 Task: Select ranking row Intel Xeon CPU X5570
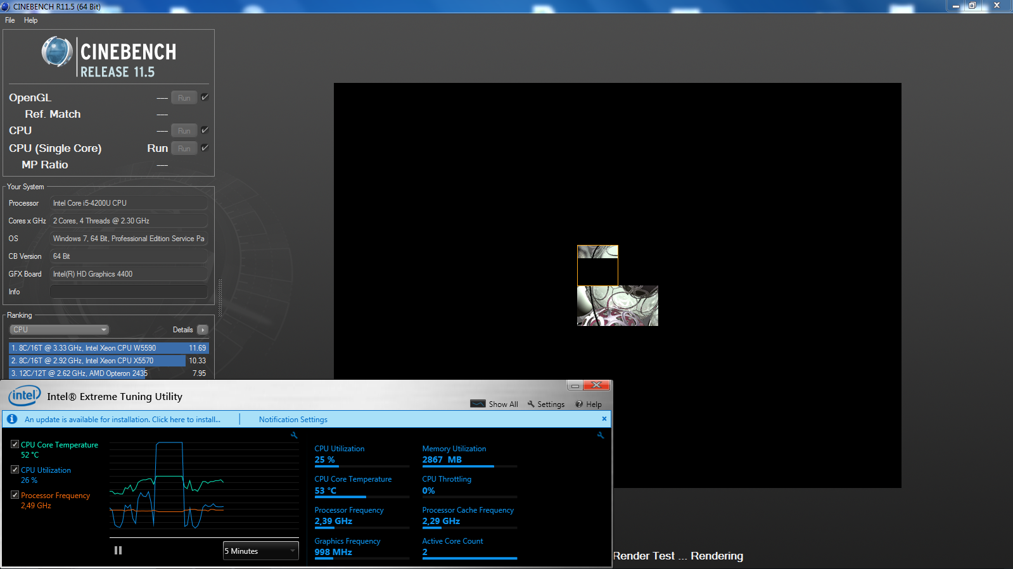[108, 361]
